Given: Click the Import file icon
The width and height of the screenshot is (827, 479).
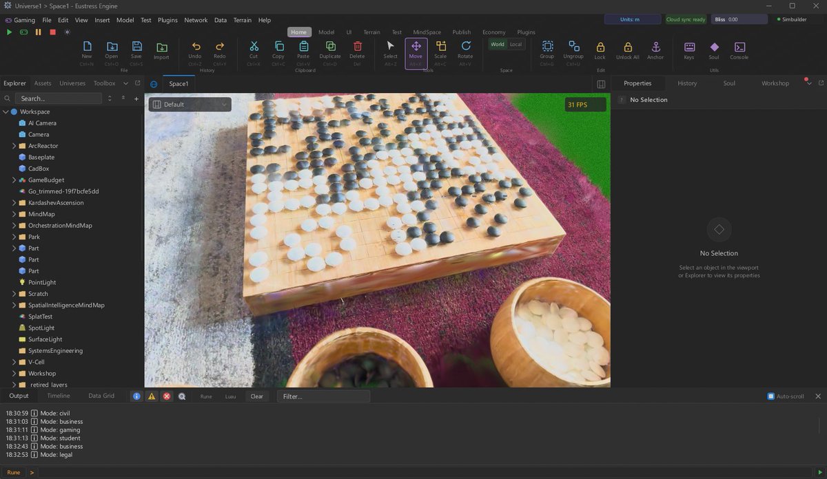Looking at the screenshot, I should coord(161,51).
